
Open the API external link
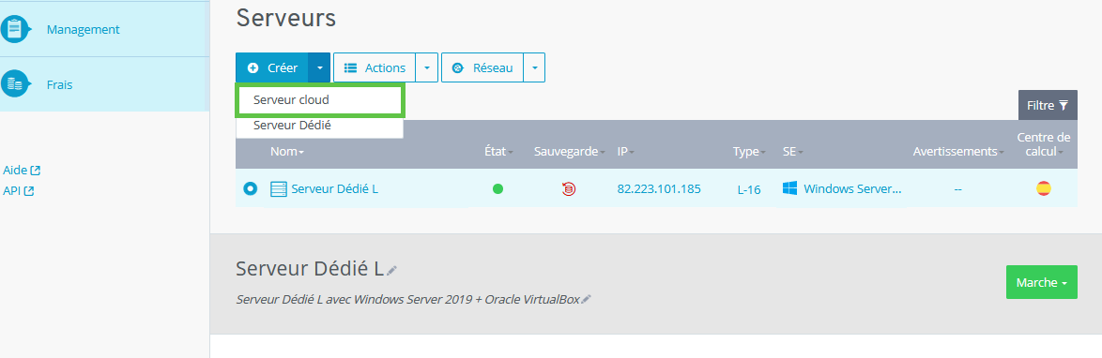pyautogui.click(x=18, y=190)
